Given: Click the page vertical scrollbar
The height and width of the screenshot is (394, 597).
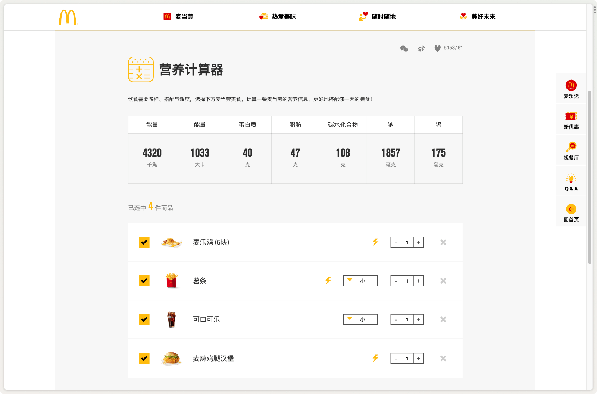Looking at the screenshot, I should pos(590,177).
